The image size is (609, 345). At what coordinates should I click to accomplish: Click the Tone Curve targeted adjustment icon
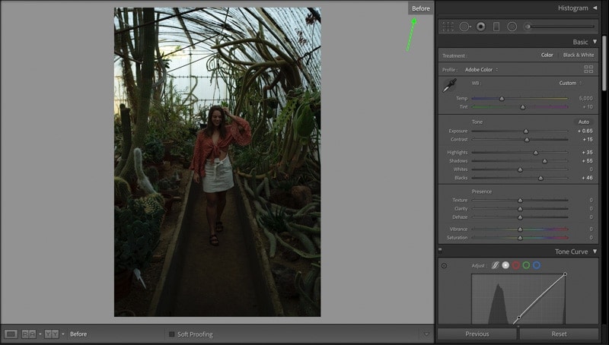(x=444, y=265)
